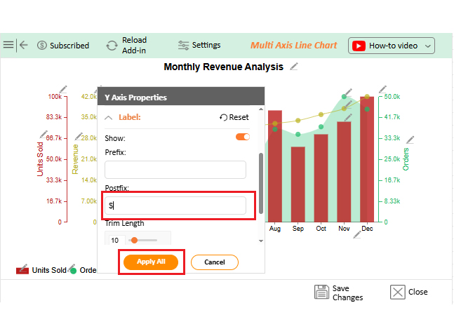Click into the Prefix input field
Screen dimensions: 454x336
175,170
